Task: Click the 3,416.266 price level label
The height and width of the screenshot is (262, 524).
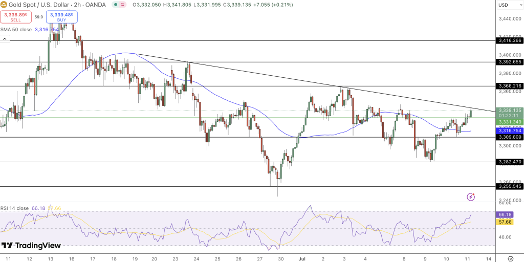Action: pyautogui.click(x=510, y=40)
